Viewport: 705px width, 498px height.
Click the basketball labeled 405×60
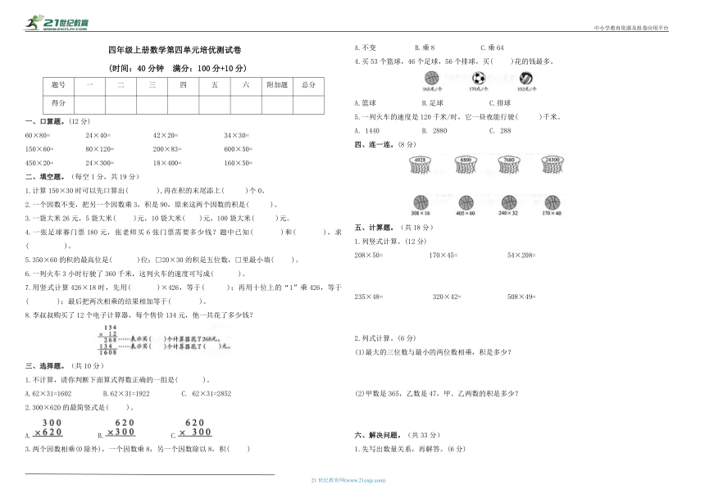(x=466, y=202)
